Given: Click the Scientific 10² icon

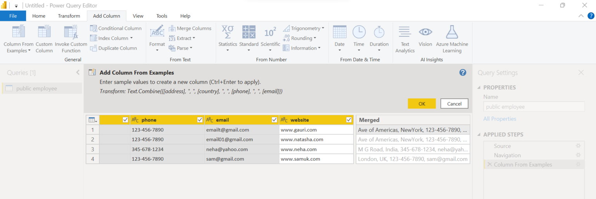Looking at the screenshot, I should tap(270, 32).
